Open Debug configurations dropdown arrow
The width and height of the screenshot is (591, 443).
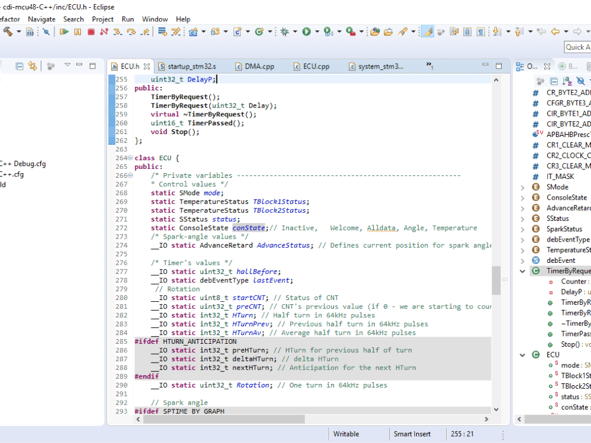(295, 32)
